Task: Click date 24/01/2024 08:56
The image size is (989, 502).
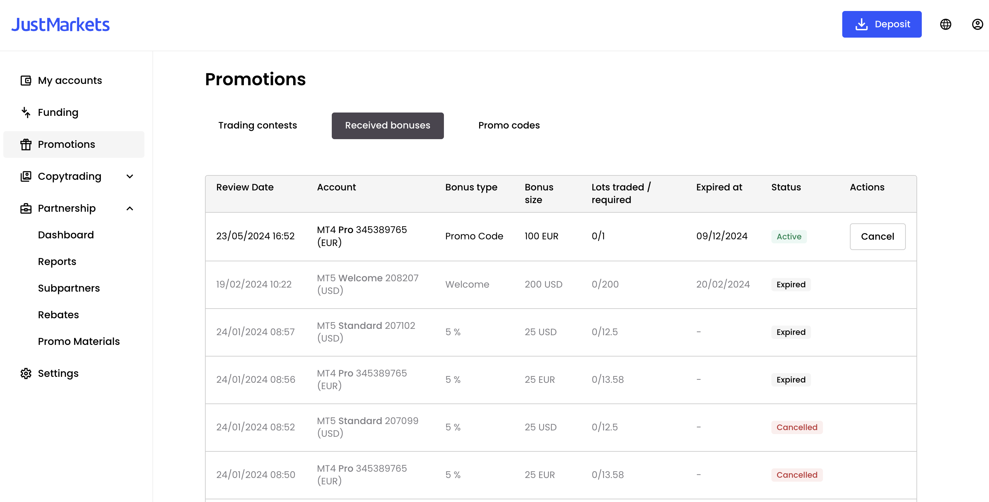Action: pyautogui.click(x=256, y=380)
